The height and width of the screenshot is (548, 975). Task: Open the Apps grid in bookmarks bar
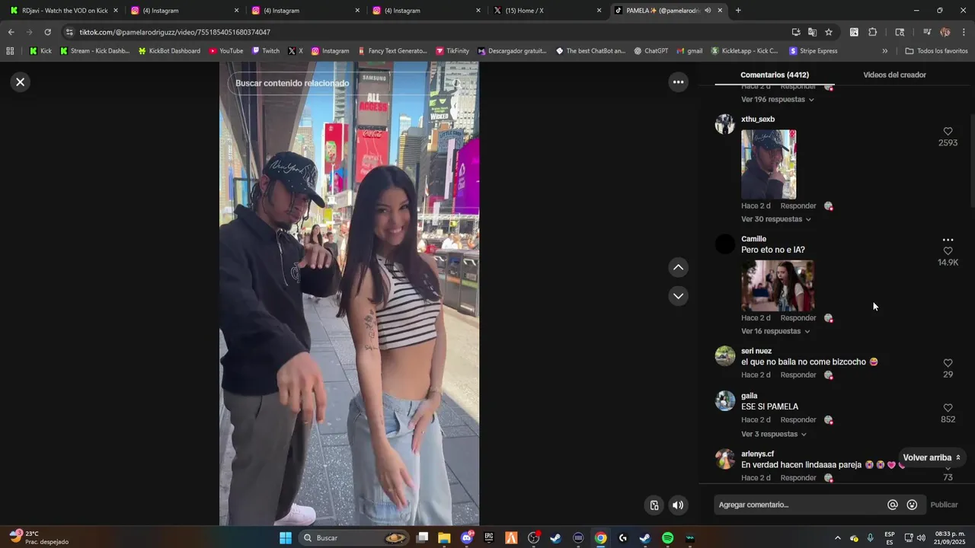[10, 51]
